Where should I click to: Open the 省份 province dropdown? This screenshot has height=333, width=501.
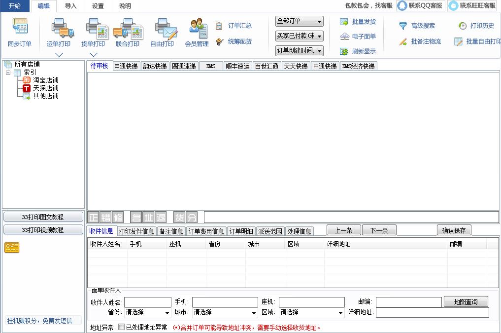tap(148, 312)
